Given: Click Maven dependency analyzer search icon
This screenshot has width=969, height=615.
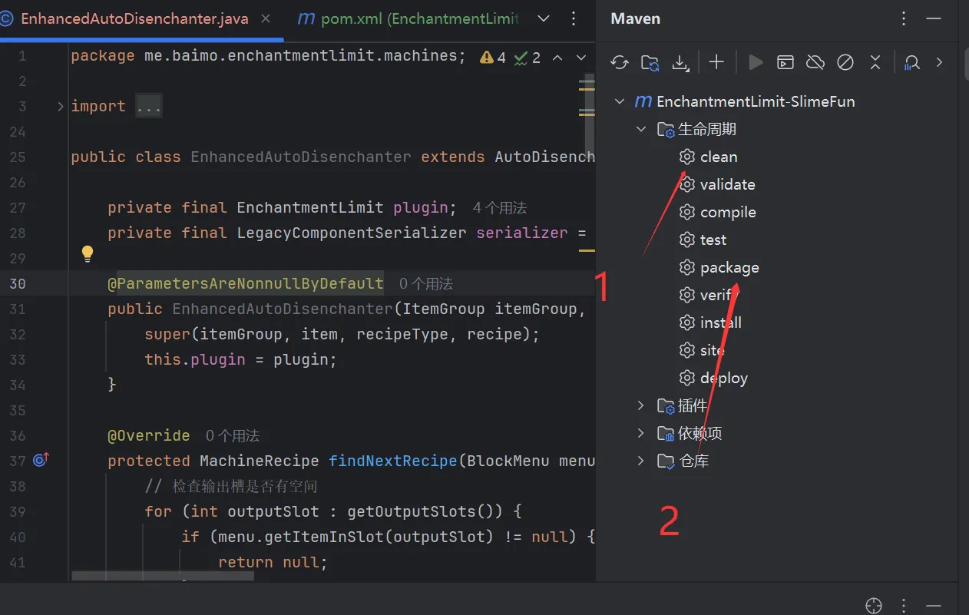Looking at the screenshot, I should (x=911, y=63).
